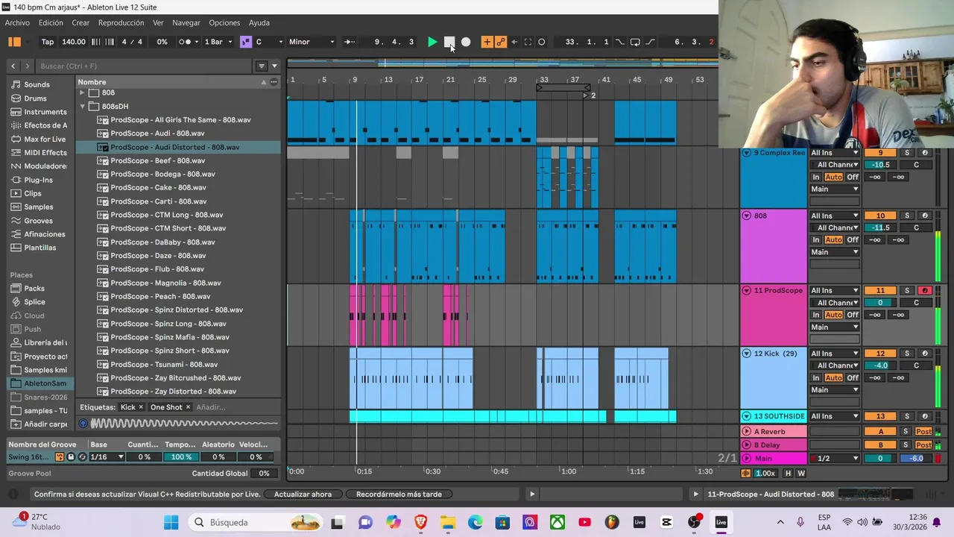The height and width of the screenshot is (537, 954).
Task: Click Re-enable Automation back arrow icon
Action: [x=514, y=42]
